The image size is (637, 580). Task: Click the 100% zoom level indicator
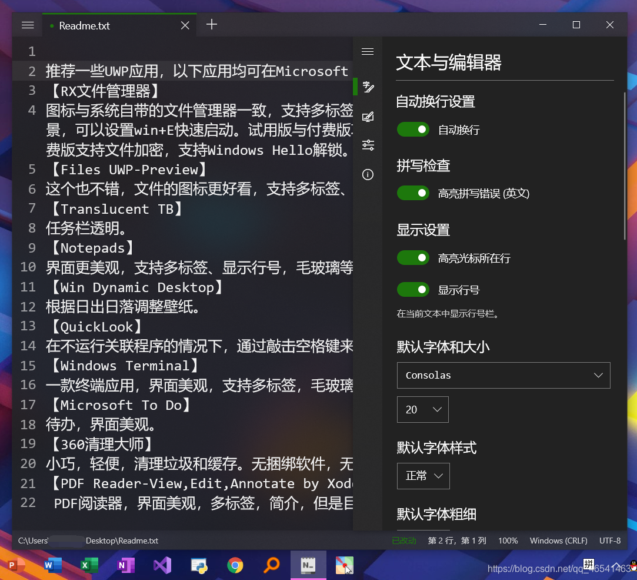click(x=507, y=540)
